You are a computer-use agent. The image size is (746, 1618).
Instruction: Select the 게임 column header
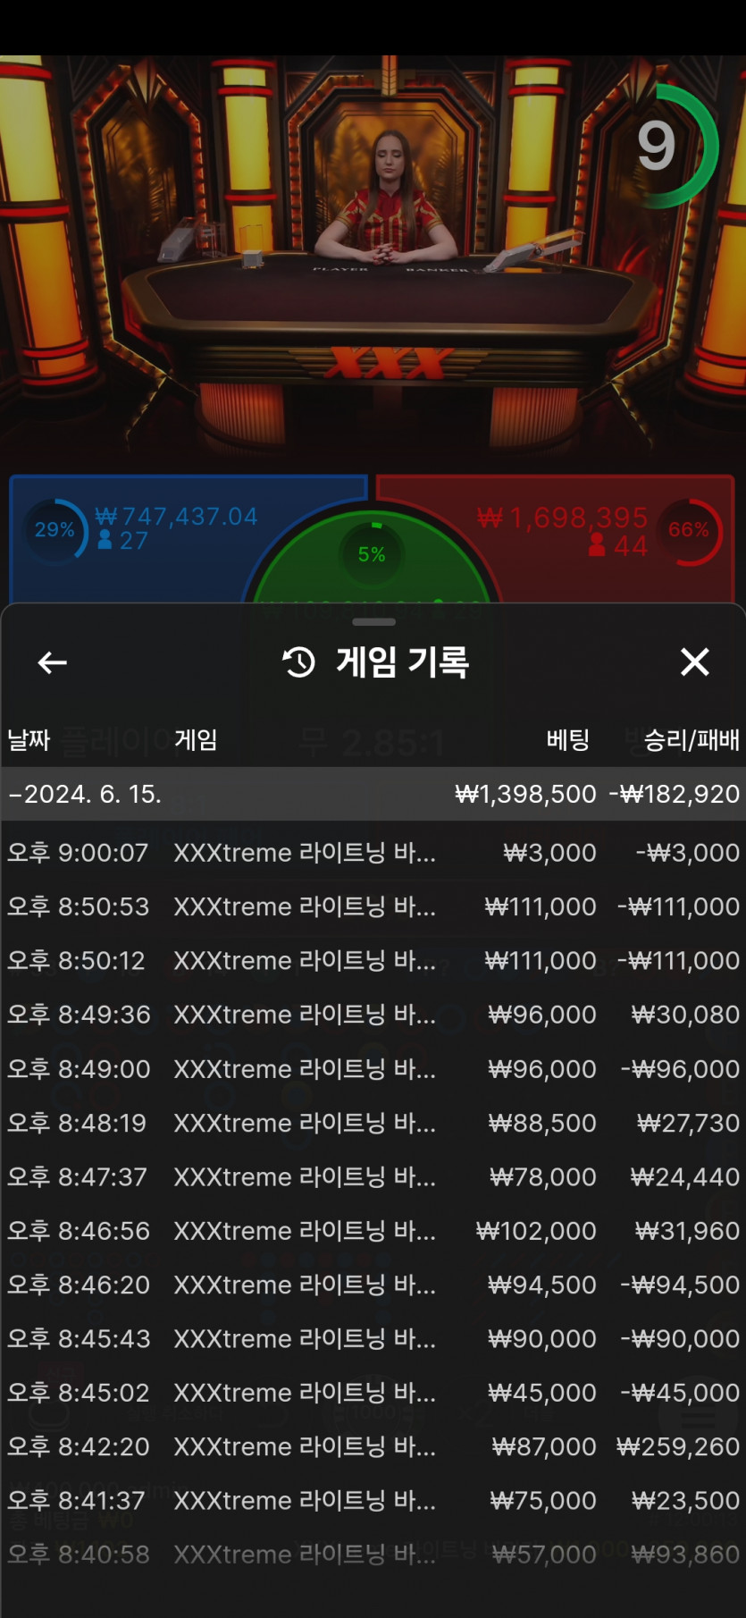pyautogui.click(x=196, y=740)
